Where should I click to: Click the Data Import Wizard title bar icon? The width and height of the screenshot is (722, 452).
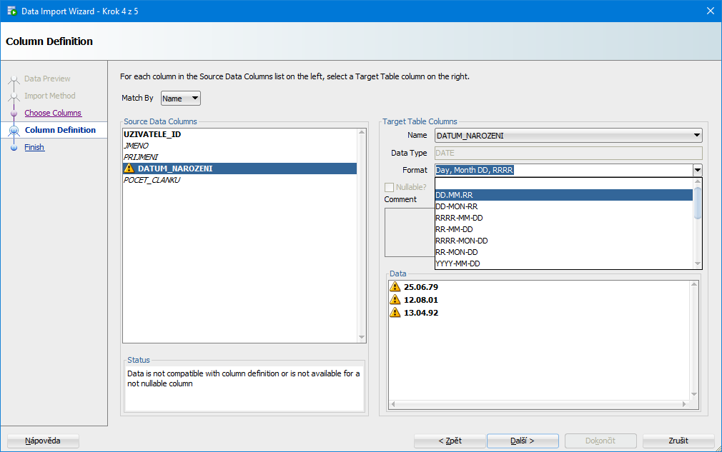coord(11,11)
